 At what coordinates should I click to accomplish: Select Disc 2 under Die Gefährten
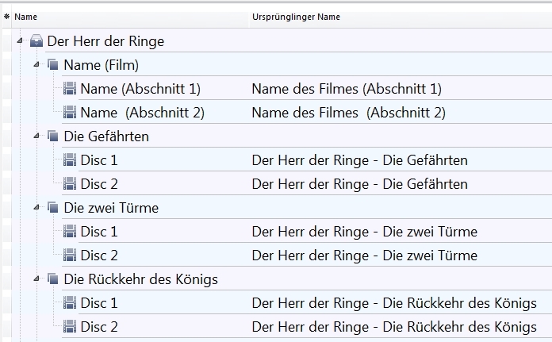pos(99,184)
